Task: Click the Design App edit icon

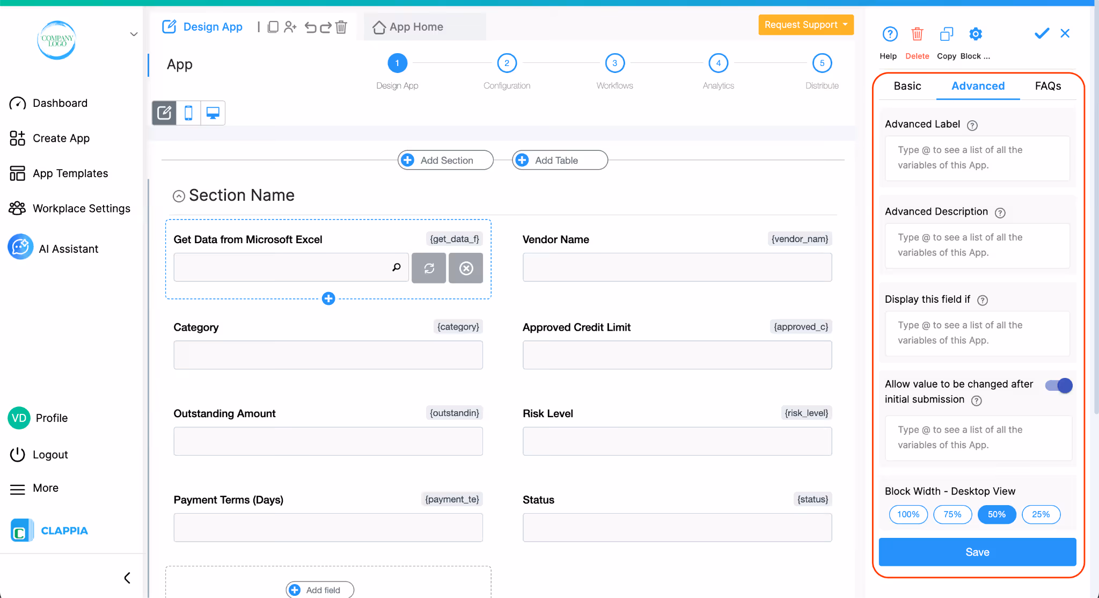Action: pos(169,26)
